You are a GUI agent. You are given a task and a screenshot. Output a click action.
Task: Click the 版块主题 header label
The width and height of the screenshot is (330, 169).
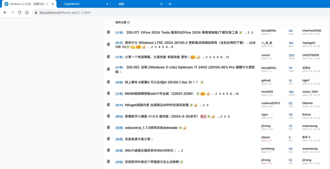tap(121, 22)
